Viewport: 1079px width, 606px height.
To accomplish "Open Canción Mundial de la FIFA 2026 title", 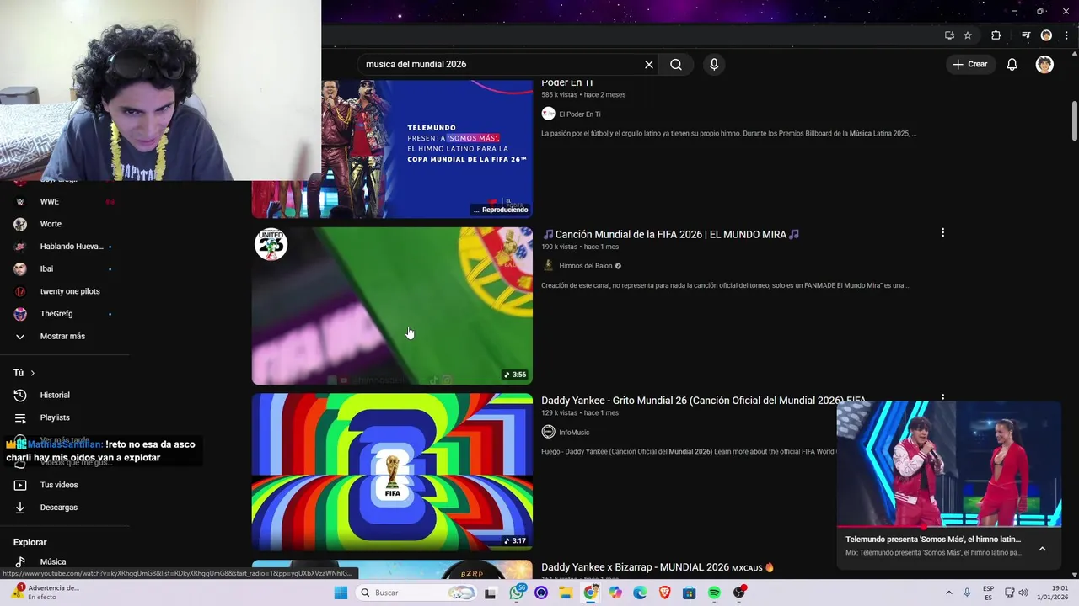I will point(670,235).
